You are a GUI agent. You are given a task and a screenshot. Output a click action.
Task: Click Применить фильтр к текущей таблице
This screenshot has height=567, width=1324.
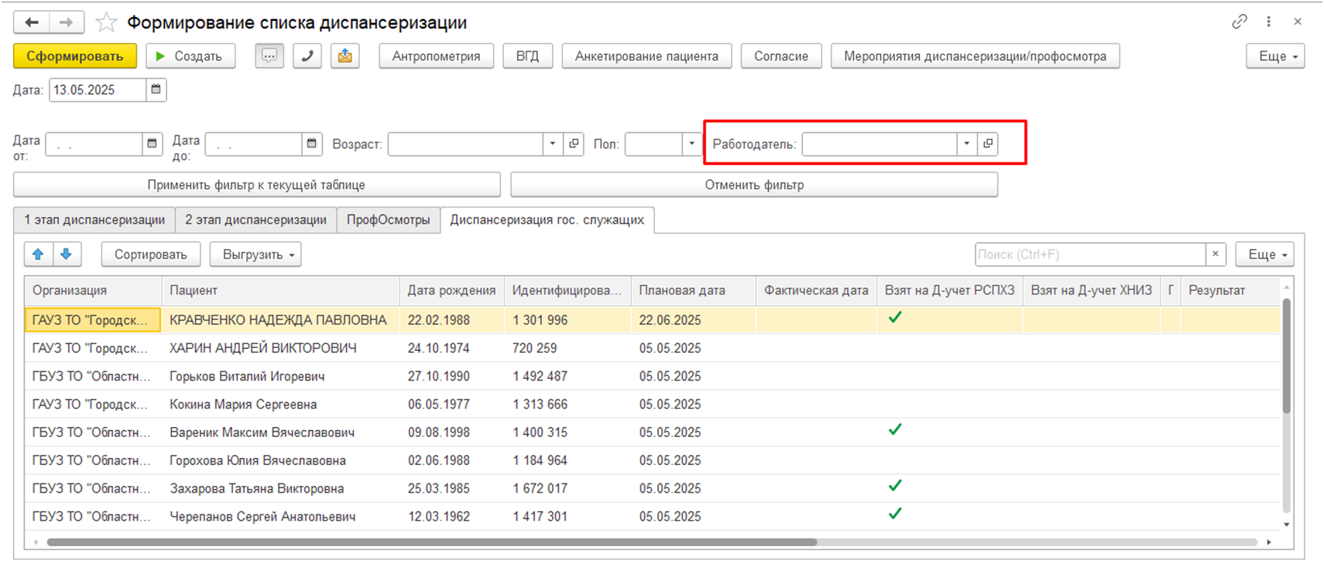256,185
